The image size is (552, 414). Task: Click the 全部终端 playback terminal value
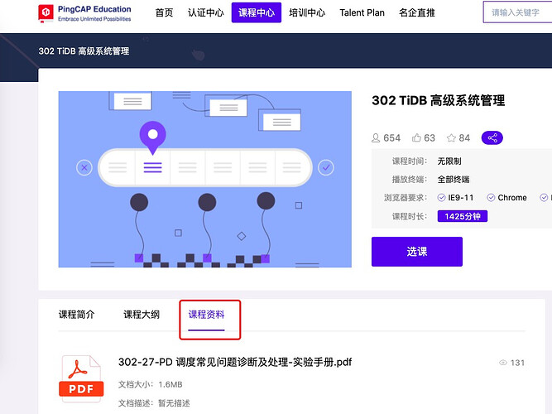coord(453,180)
